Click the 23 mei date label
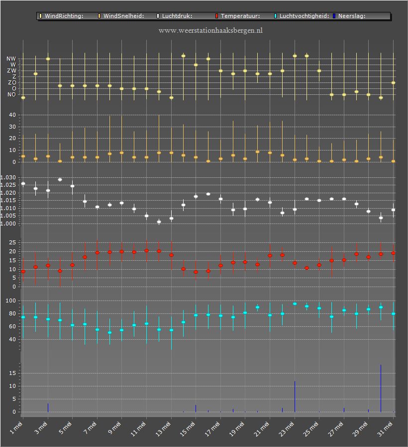 coord(287,429)
